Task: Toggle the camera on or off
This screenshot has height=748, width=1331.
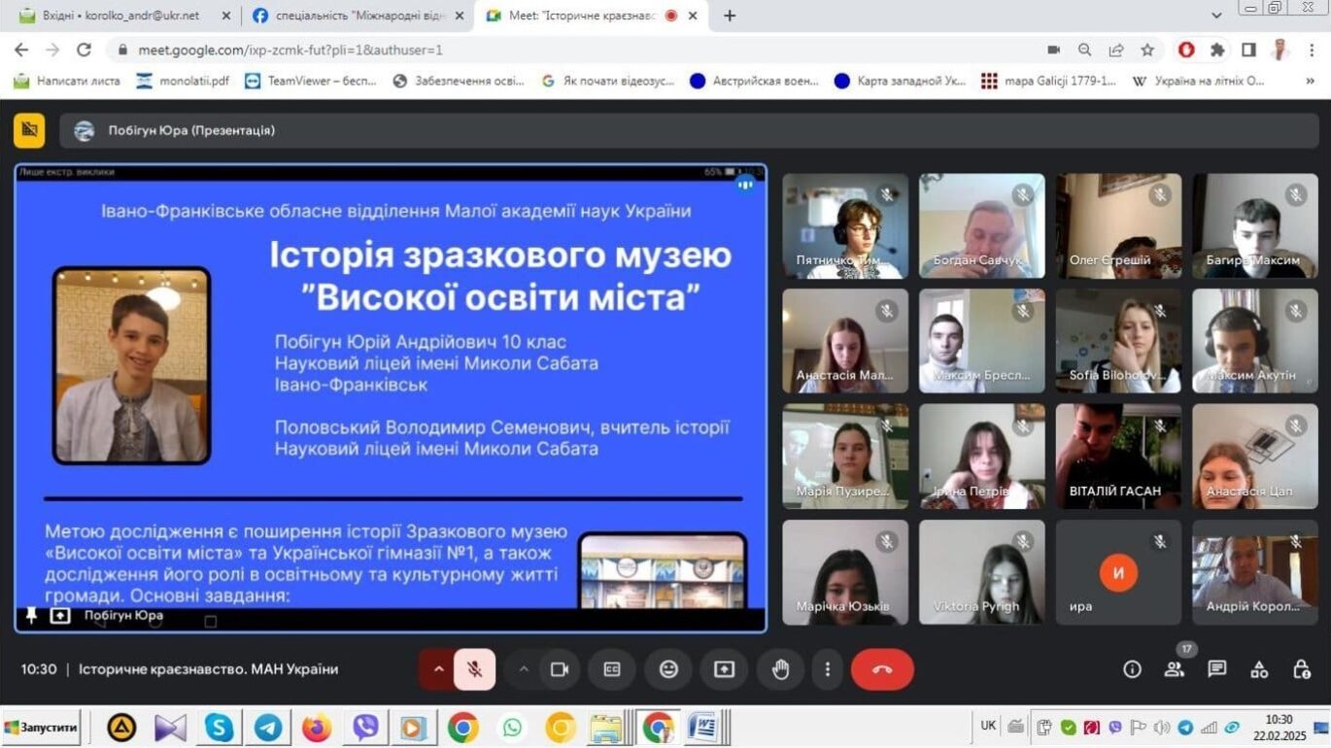Action: 559,669
